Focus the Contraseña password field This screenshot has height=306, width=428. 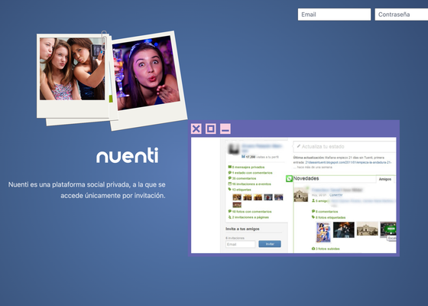pyautogui.click(x=401, y=15)
